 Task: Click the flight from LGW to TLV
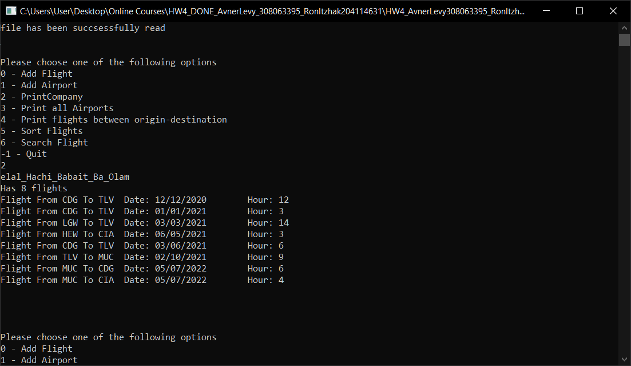coord(145,223)
